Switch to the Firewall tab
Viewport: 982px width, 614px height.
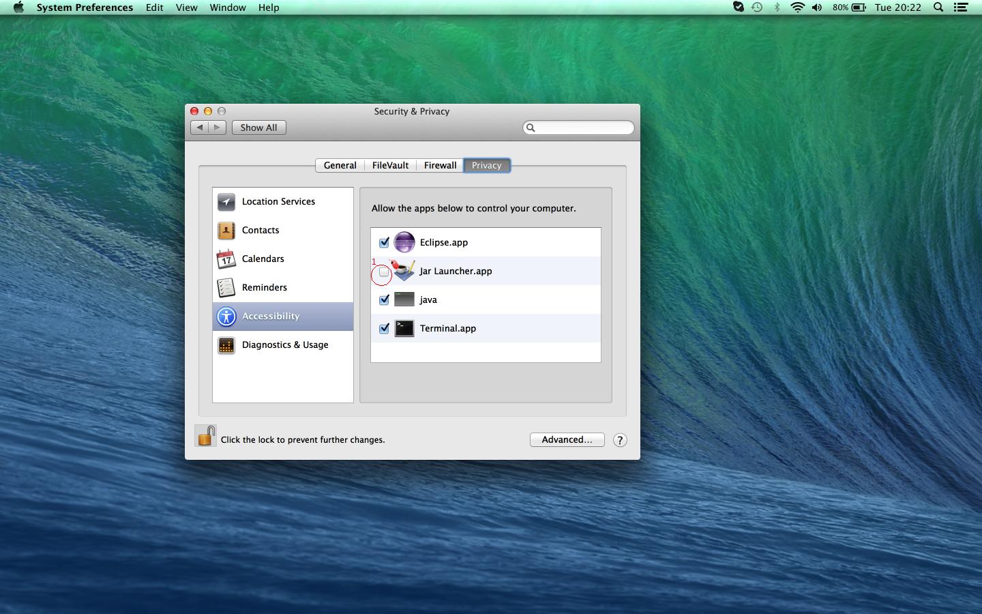[440, 165]
